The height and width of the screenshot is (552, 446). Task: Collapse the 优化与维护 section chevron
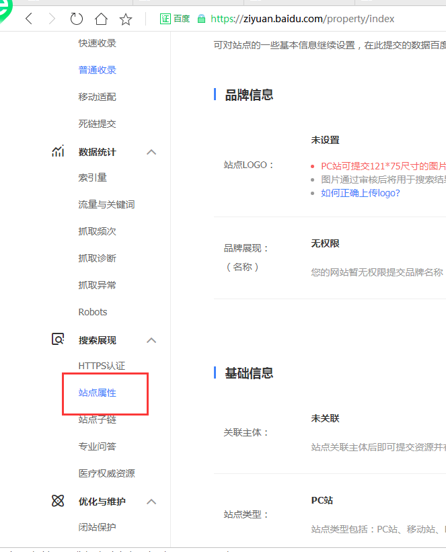click(151, 502)
